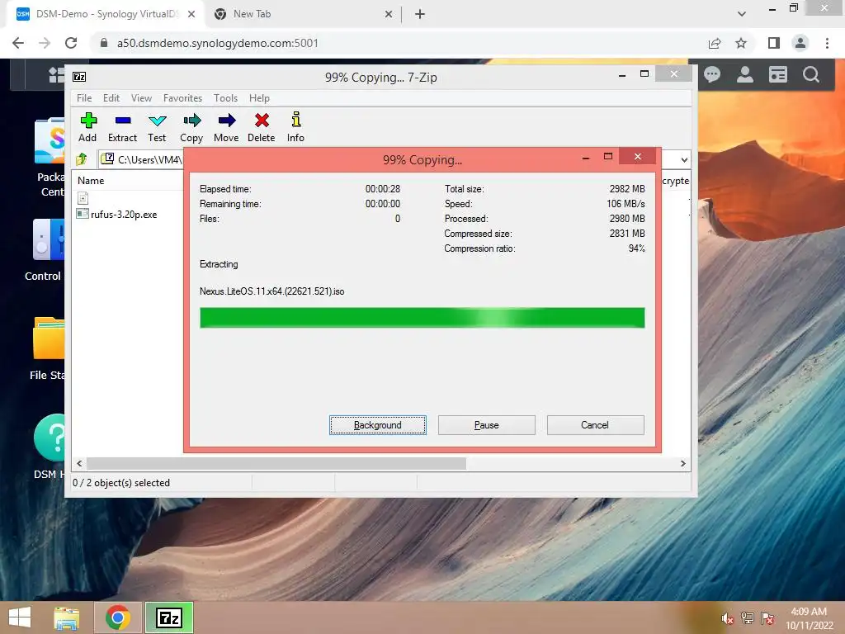The width and height of the screenshot is (845, 634).
Task: Open the 7-Zip File menu
Action: click(84, 98)
